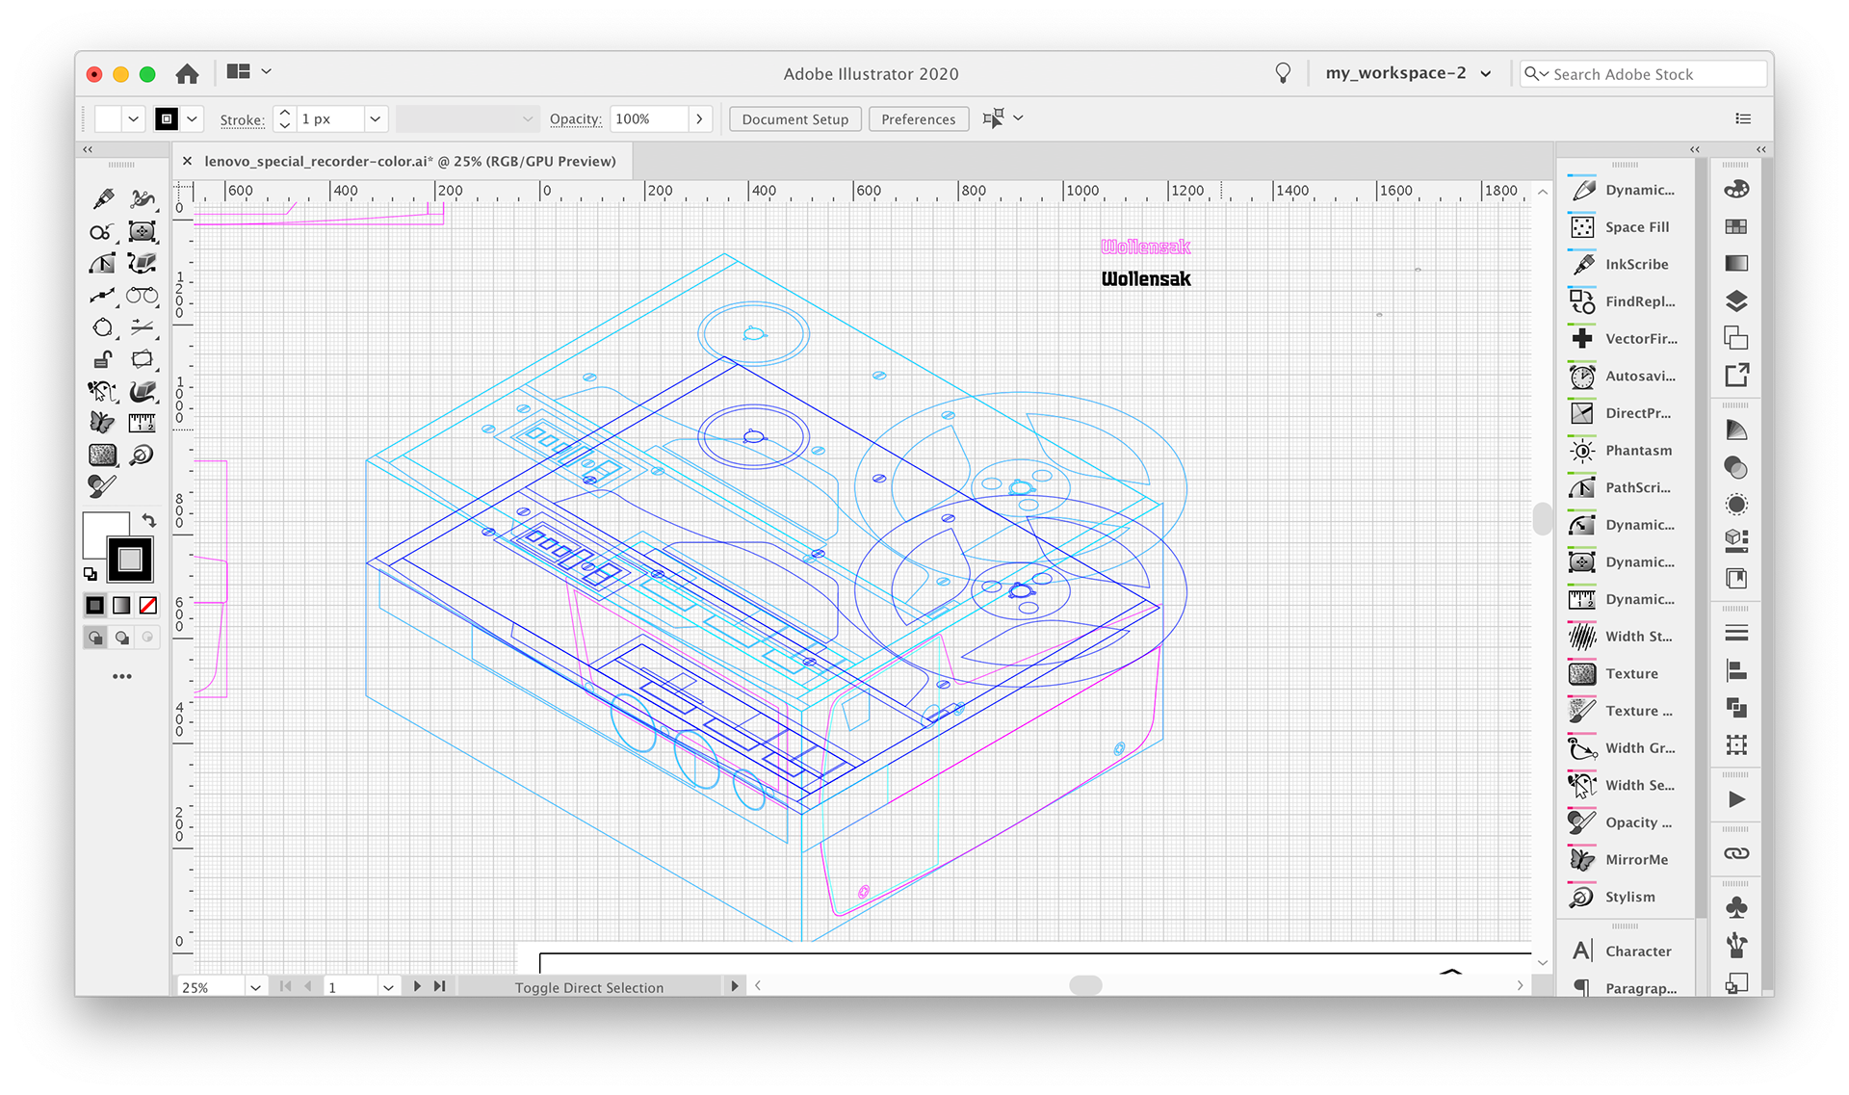Click the home icon

click(x=187, y=73)
